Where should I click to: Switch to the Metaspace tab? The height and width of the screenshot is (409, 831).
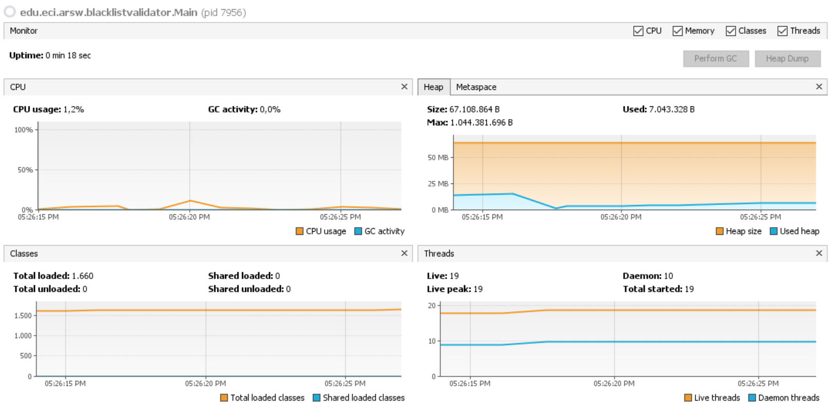point(476,87)
